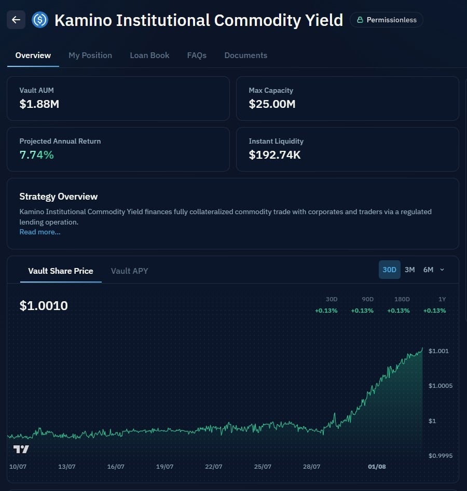Set chart range to 6M

coord(428,270)
